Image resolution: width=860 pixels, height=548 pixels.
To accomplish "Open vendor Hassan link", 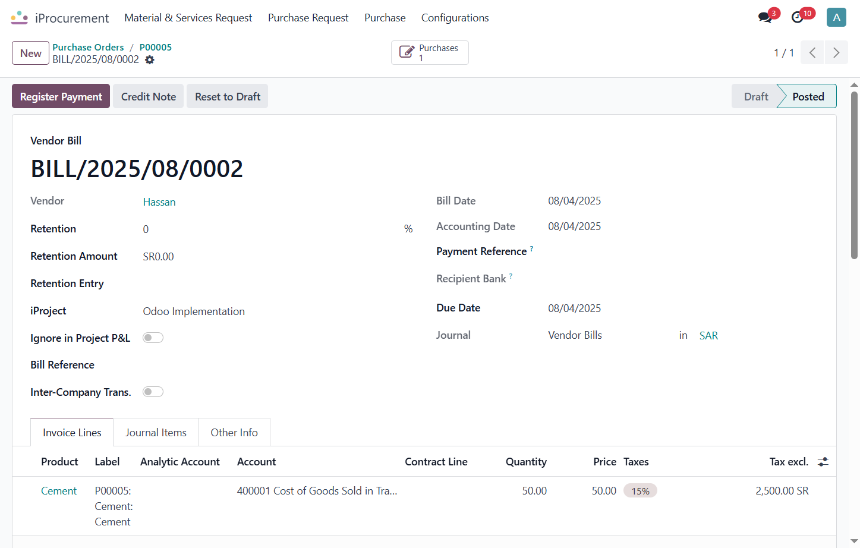I will (x=159, y=202).
